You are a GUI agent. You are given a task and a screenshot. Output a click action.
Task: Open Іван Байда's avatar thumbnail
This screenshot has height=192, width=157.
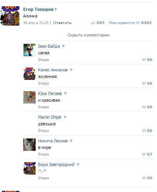point(29,50)
